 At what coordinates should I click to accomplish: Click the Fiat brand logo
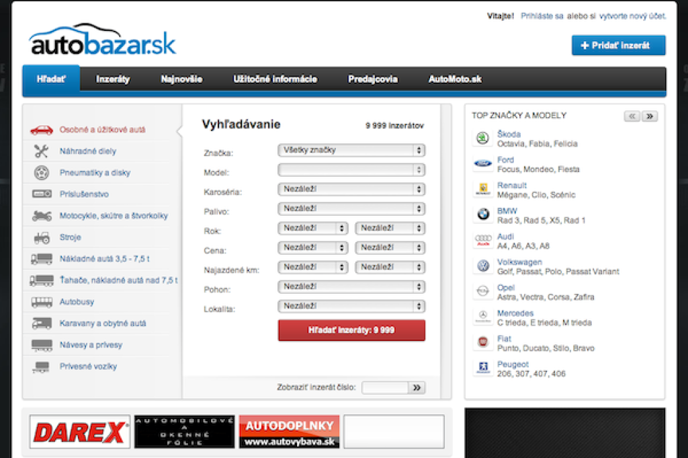(x=482, y=342)
